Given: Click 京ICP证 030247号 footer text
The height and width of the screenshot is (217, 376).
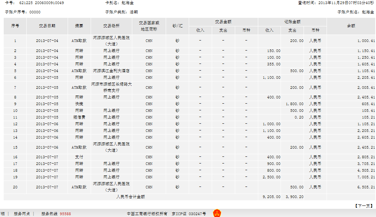Looking at the screenshot, I should pos(189,214).
